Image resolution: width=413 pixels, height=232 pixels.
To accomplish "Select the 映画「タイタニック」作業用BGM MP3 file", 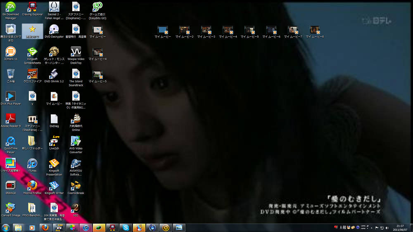I will [x=76, y=100].
